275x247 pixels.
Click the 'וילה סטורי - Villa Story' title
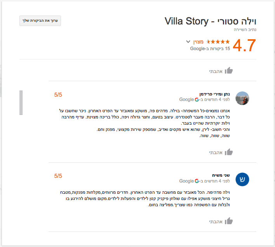[210, 21]
